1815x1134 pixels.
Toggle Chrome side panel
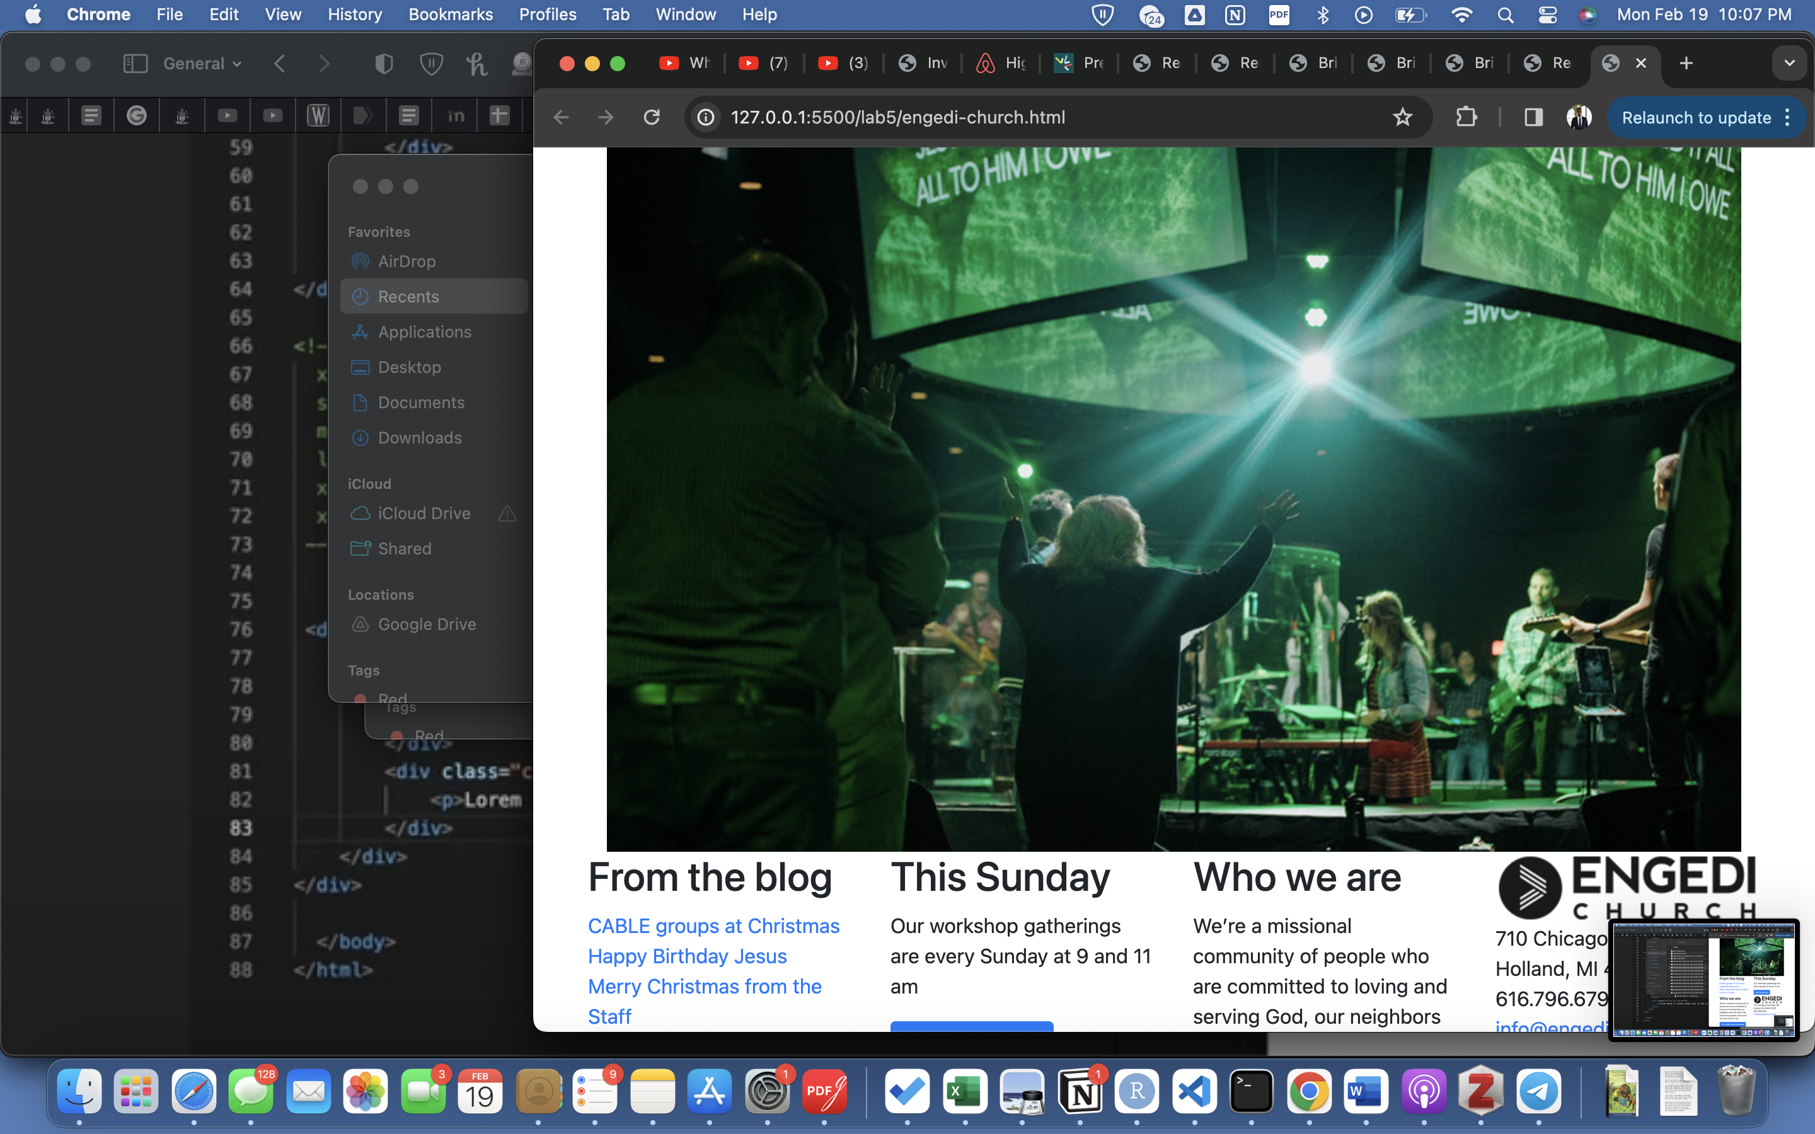pyautogui.click(x=1533, y=117)
